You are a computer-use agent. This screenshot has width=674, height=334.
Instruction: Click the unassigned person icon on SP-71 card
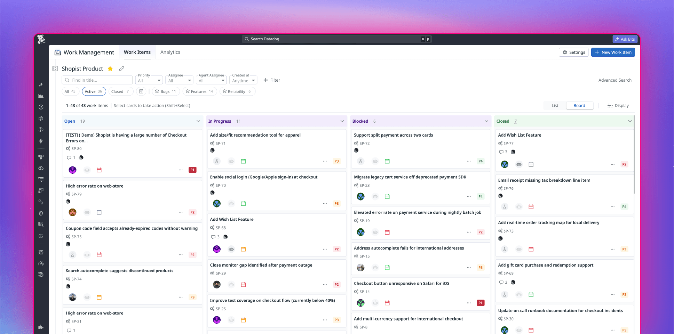click(x=217, y=161)
